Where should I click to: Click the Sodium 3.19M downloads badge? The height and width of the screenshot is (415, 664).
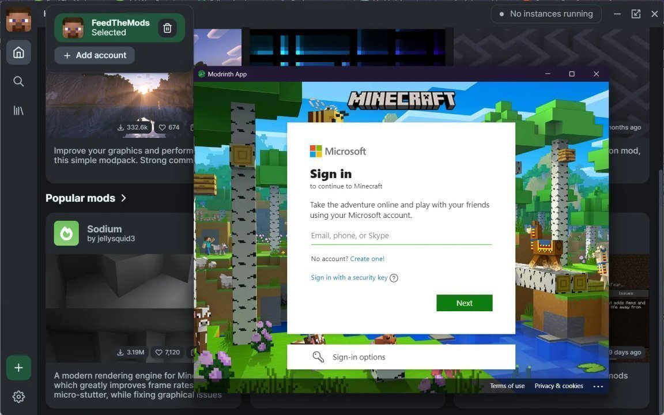[131, 352]
